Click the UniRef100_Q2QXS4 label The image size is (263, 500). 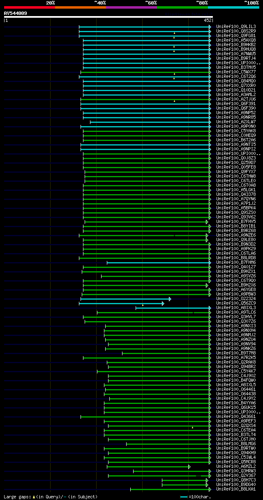pos(236,425)
